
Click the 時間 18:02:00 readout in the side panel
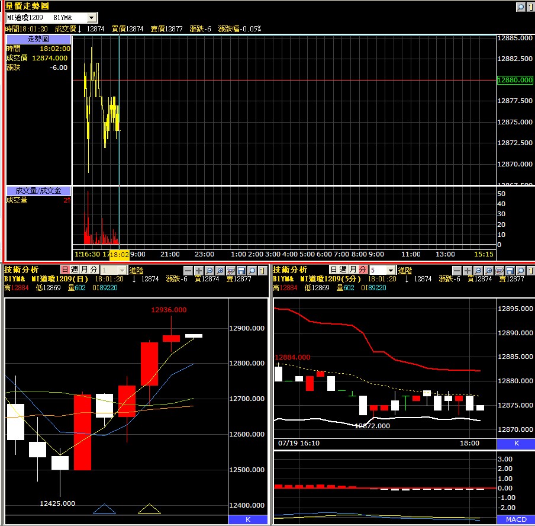[38, 49]
